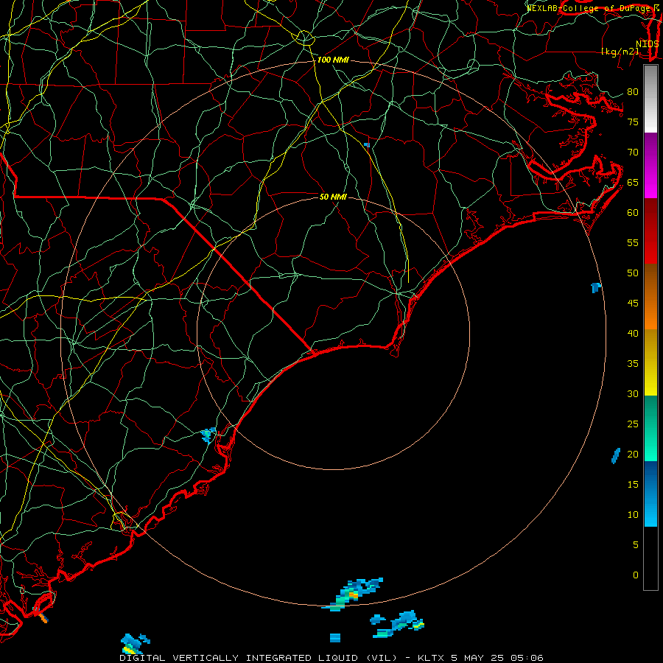Click the NIDS label above the color scale
663x663 pixels.
tap(648, 44)
